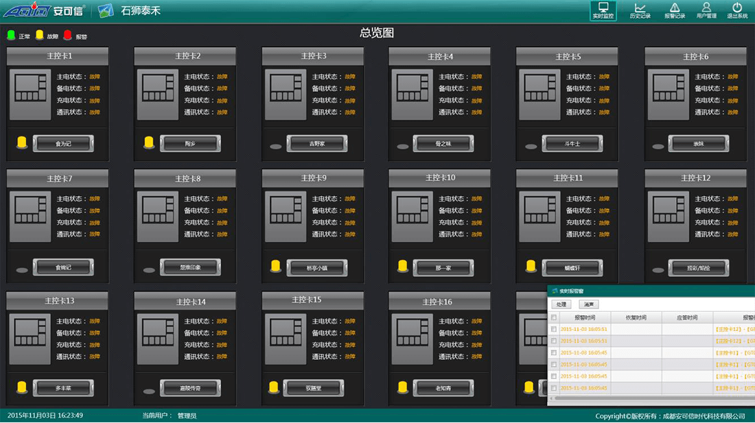
Task: Click the device panel icon in 主控卡6
Action: [x=669, y=94]
